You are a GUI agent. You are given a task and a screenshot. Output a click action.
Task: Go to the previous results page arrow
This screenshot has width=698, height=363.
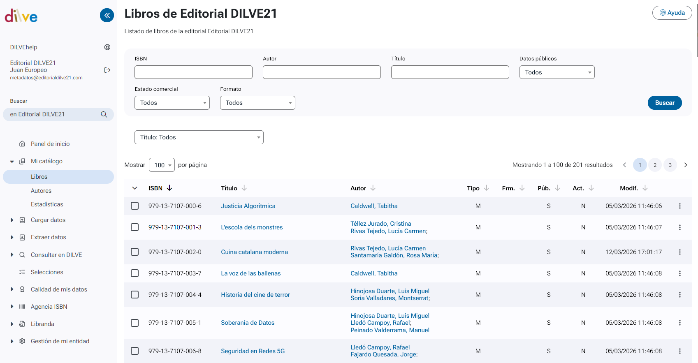(x=624, y=165)
